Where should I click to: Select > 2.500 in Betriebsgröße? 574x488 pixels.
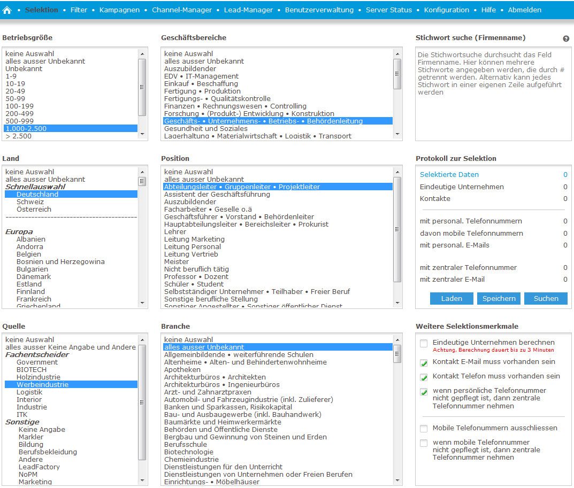coord(71,136)
